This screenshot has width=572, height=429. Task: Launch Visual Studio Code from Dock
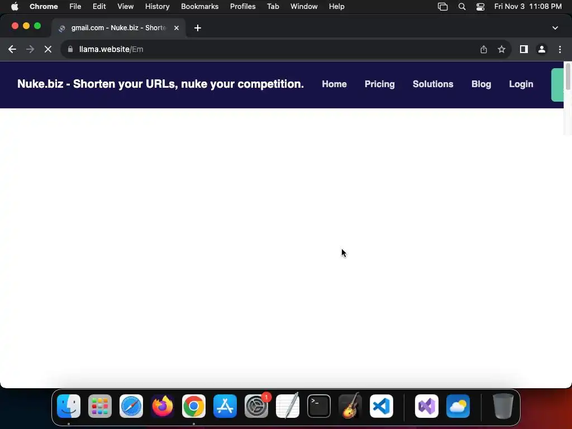[x=382, y=406]
